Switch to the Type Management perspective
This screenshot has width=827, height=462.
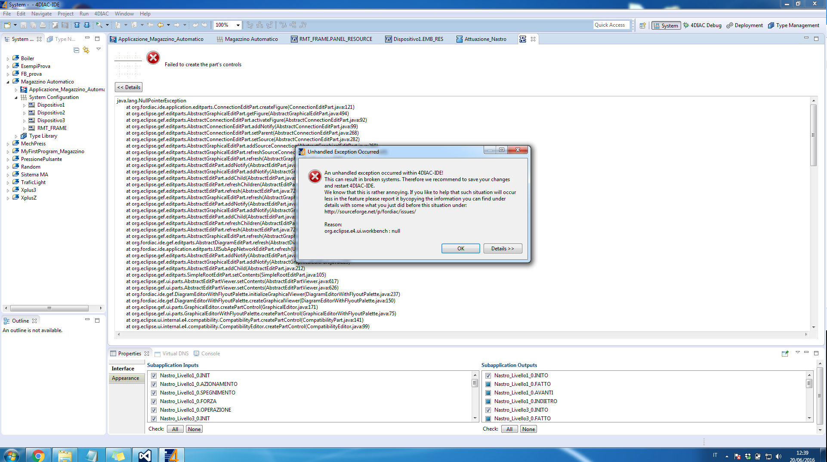[x=794, y=25]
